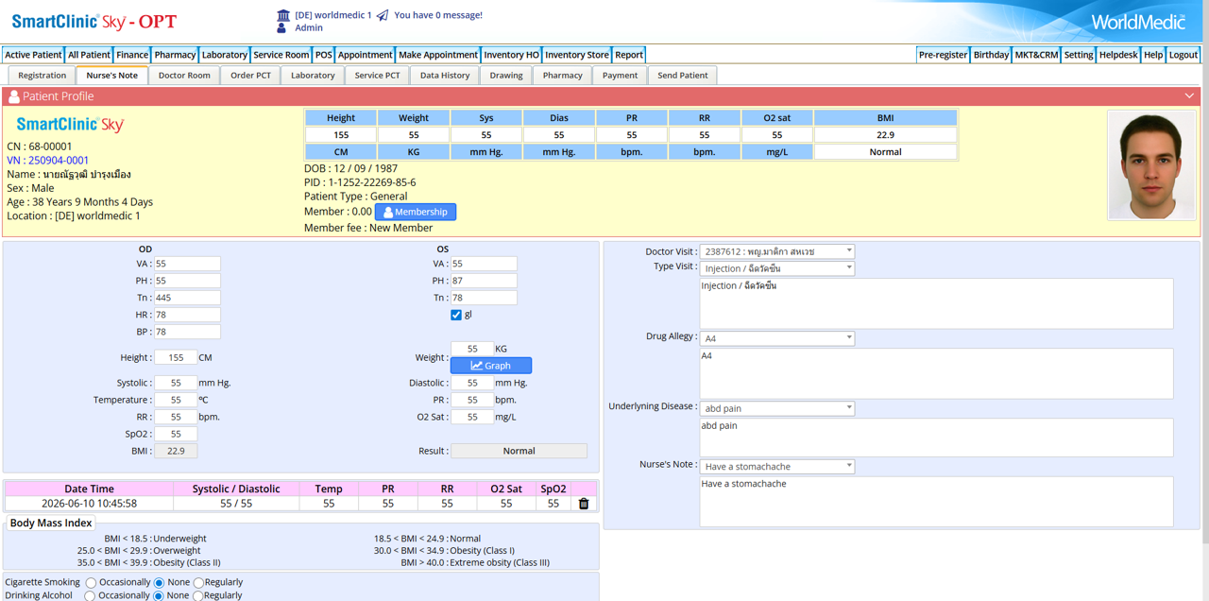Open the Service PCT tab
Screen dimensions: 1209x601
click(377, 76)
